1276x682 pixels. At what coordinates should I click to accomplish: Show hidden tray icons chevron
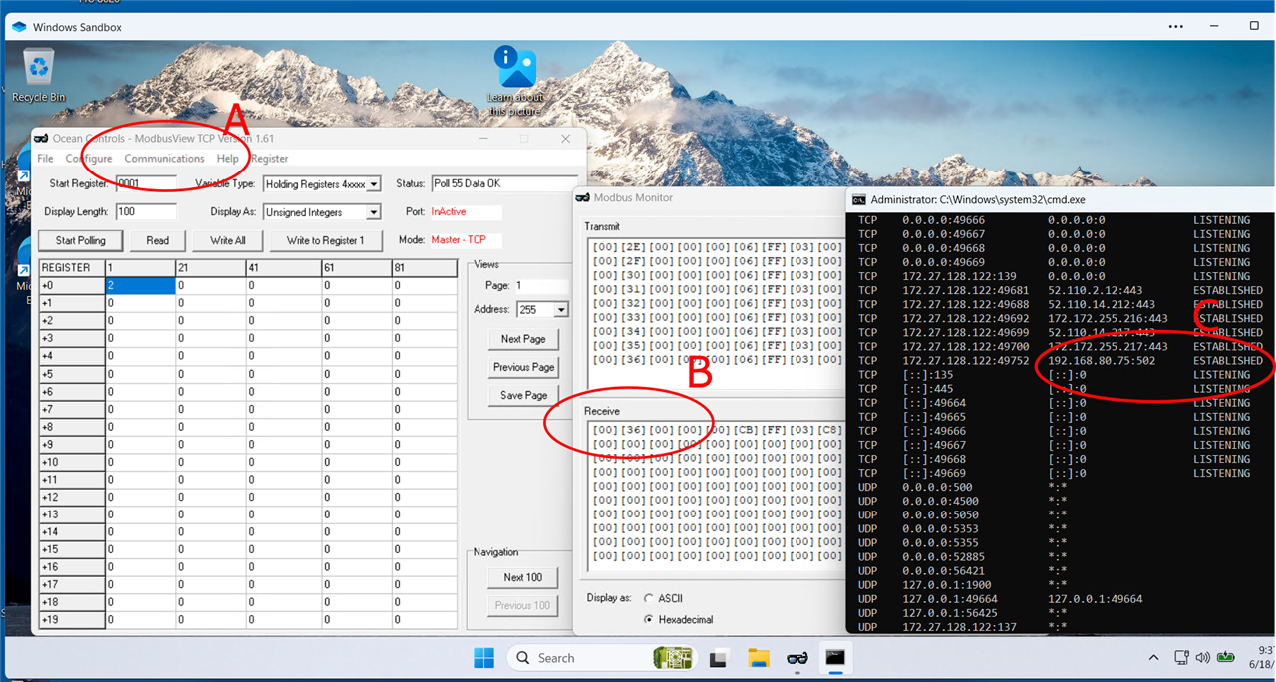[x=1153, y=658]
